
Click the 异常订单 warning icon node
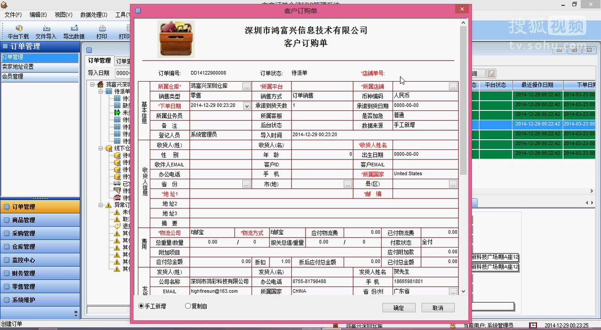pyautogui.click(x=109, y=205)
